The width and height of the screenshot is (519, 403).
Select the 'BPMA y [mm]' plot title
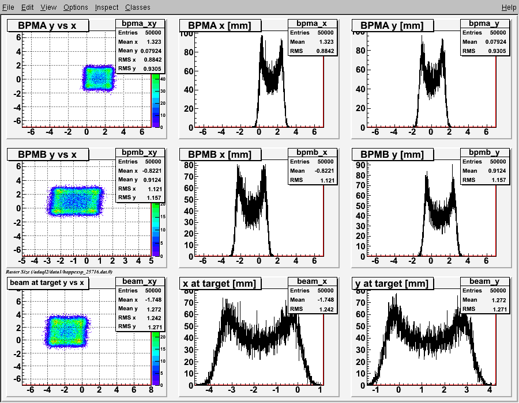(392, 25)
